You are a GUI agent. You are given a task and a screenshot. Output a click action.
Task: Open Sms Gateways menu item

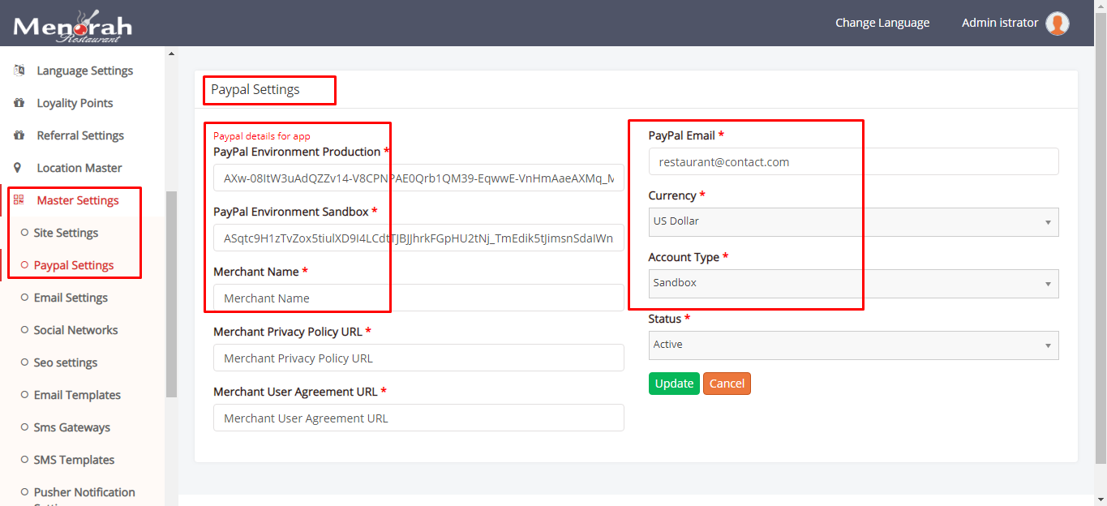coord(71,427)
